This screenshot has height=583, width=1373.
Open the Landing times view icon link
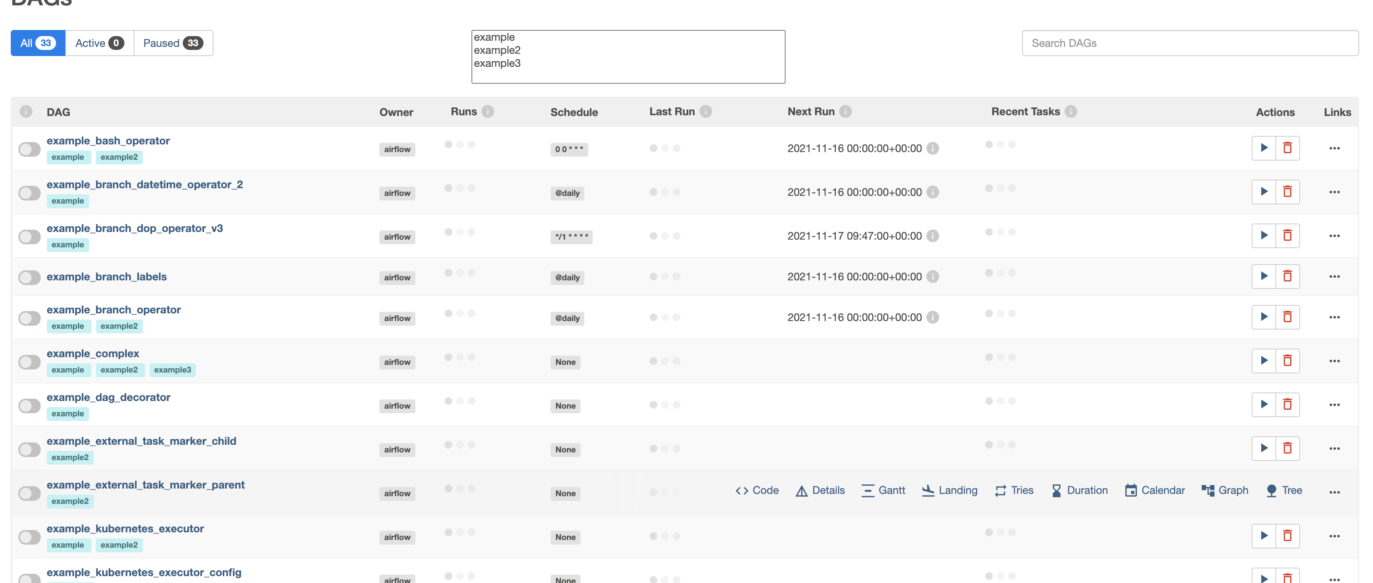click(x=928, y=490)
